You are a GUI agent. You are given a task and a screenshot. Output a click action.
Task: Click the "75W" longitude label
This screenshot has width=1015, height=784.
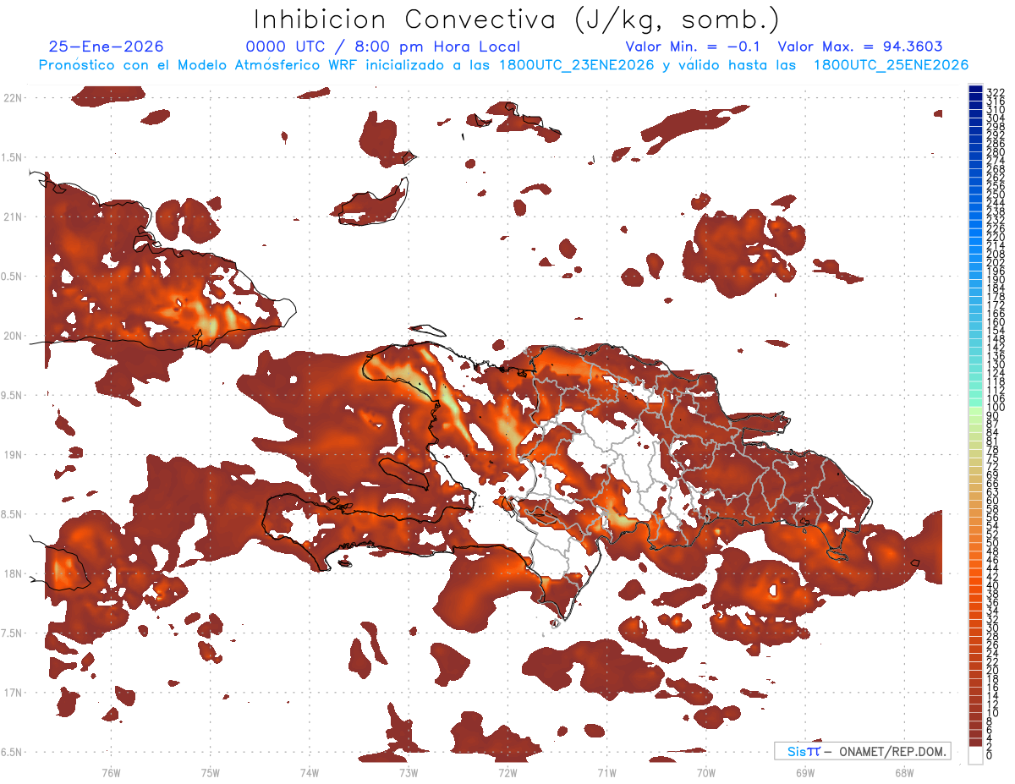[210, 772]
